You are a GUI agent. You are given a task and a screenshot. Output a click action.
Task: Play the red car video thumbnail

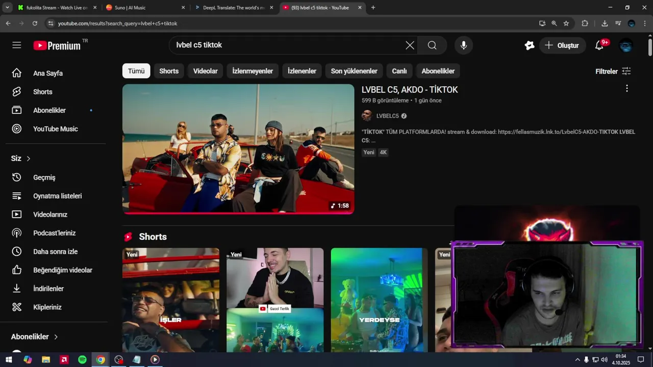click(238, 149)
